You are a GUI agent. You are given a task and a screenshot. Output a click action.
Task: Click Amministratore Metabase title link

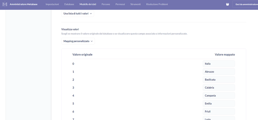point(23,4)
